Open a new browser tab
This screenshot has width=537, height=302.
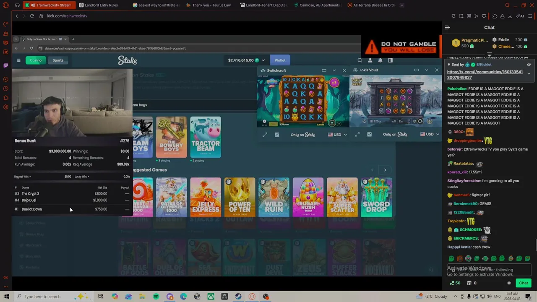[x=402, y=5]
